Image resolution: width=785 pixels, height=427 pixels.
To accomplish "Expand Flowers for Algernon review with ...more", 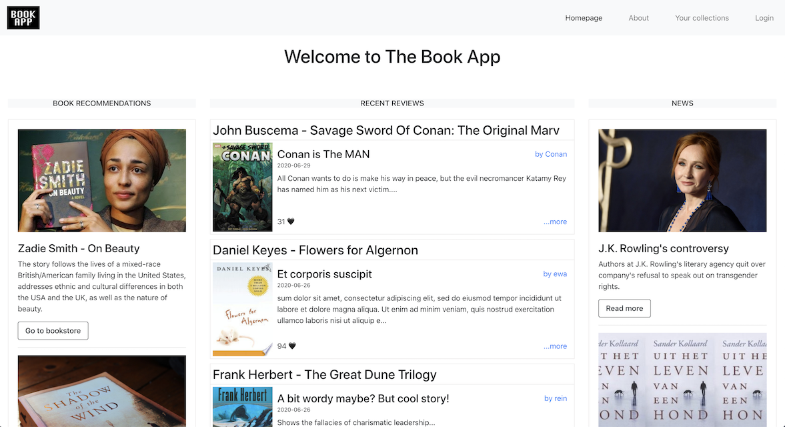I will point(555,346).
